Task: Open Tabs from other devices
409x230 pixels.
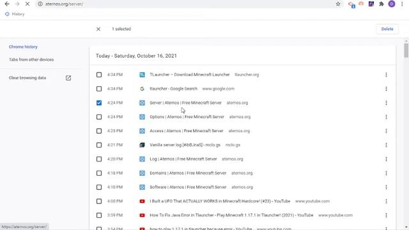Action: tap(31, 59)
